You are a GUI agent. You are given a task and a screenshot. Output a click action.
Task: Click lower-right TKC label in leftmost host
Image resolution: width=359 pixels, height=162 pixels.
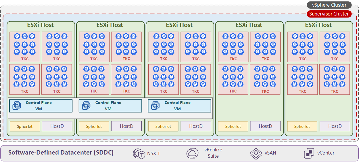point(57,91)
